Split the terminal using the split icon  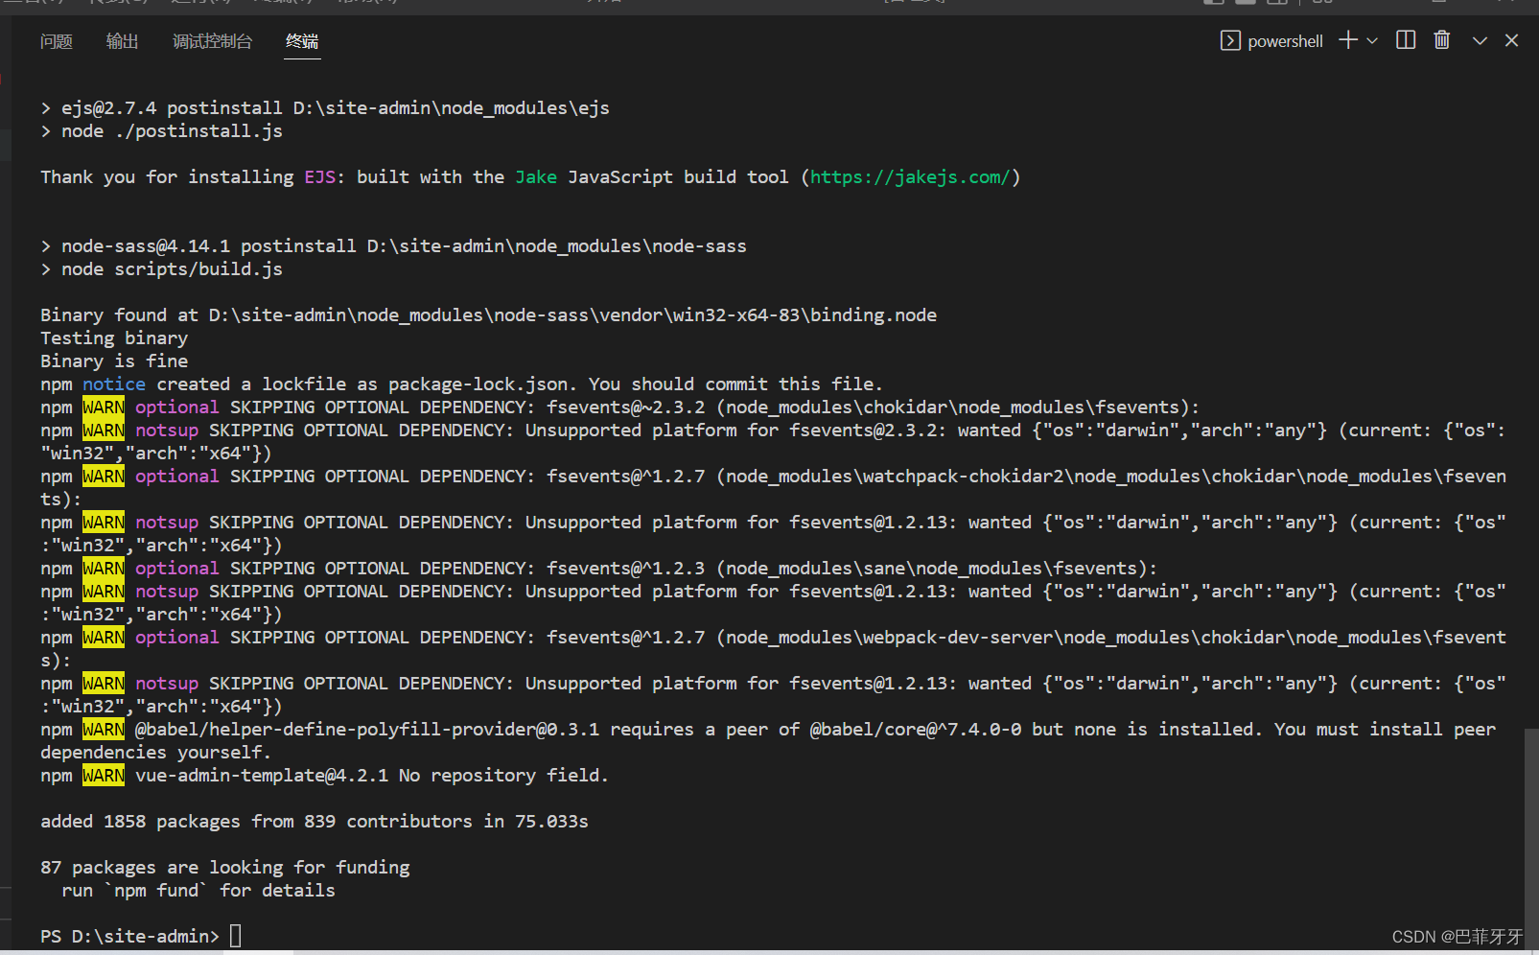tap(1405, 40)
